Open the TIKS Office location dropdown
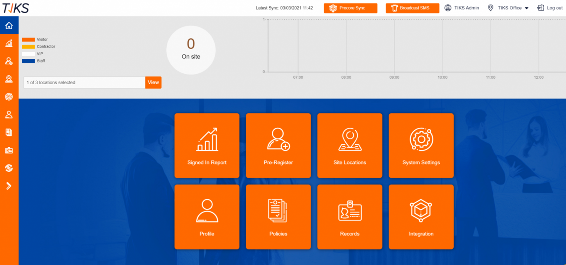The image size is (566, 265). click(x=508, y=7)
